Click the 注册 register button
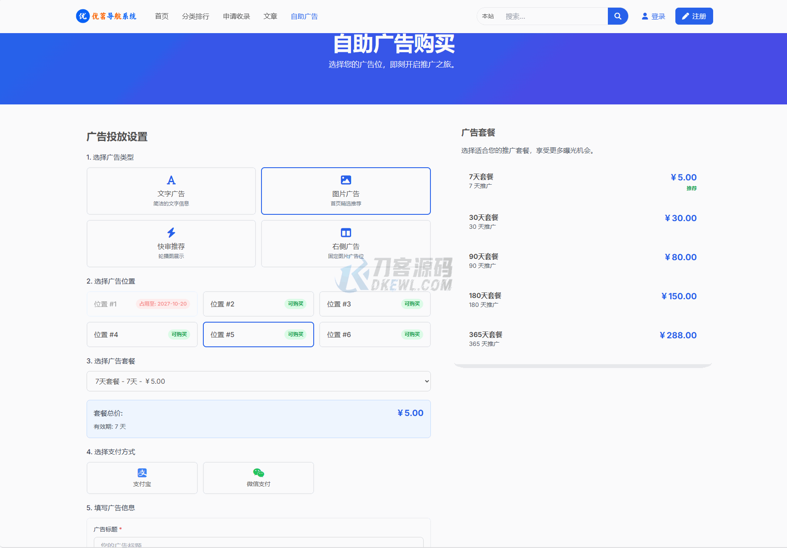The width and height of the screenshot is (787, 548). (694, 16)
